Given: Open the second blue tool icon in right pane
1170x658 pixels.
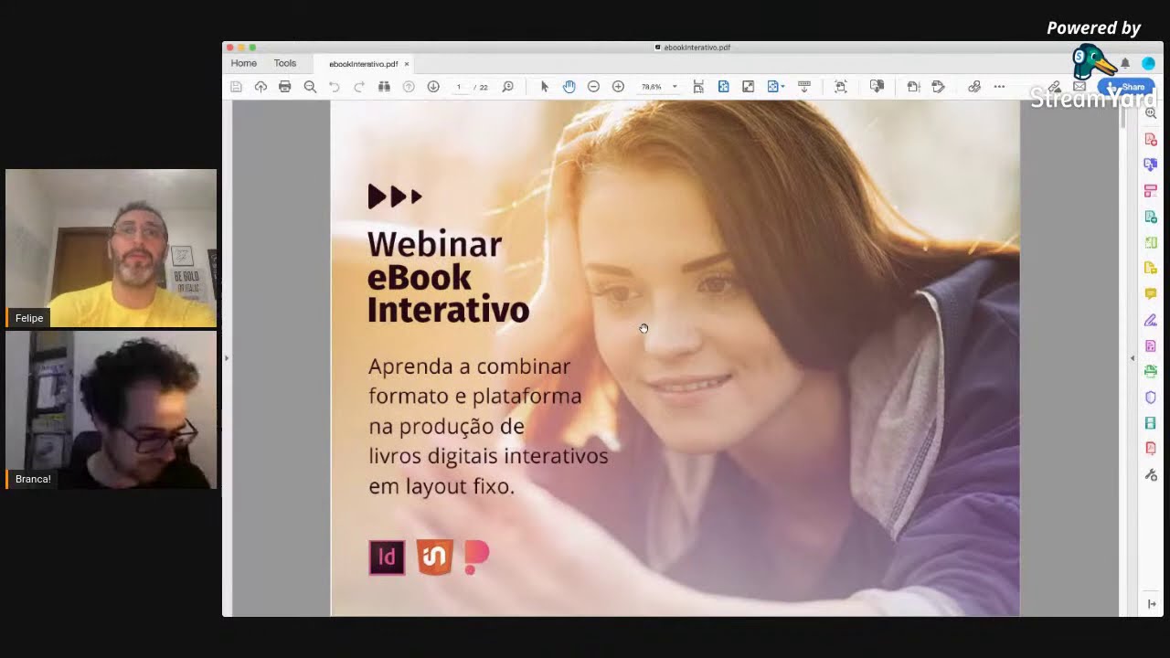Looking at the screenshot, I should coord(1151,164).
